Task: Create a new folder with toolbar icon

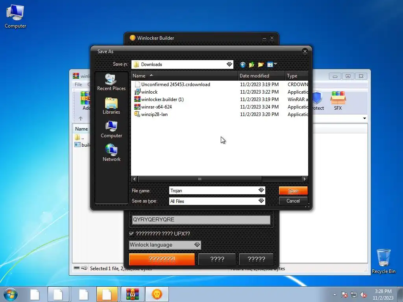Action: [x=261, y=65]
